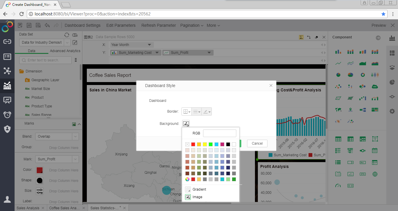Open the Data for Industry Demos dropdown
The image size is (398, 211).
pos(67,42)
